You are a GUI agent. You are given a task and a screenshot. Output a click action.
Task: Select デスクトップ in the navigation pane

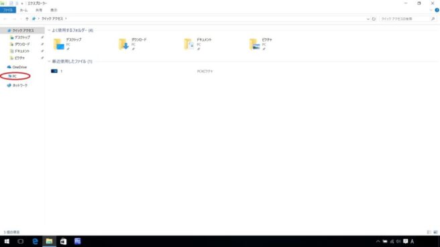coord(22,37)
